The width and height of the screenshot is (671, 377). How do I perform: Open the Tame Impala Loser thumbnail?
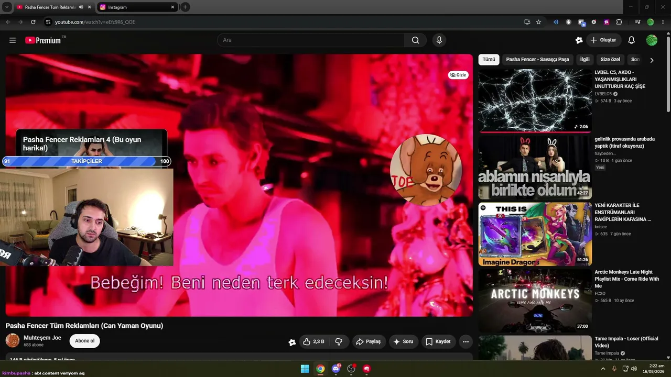(535, 348)
